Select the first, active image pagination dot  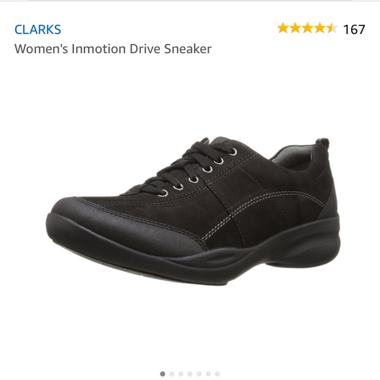(162, 374)
